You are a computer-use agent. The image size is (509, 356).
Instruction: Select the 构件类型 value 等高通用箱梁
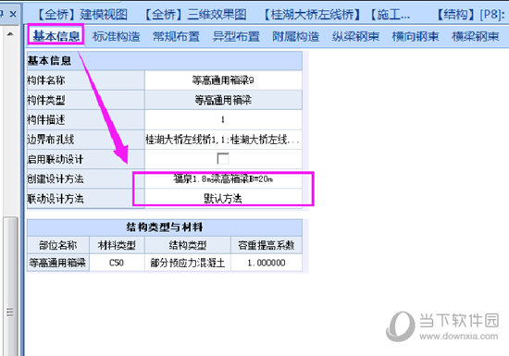[x=223, y=100]
